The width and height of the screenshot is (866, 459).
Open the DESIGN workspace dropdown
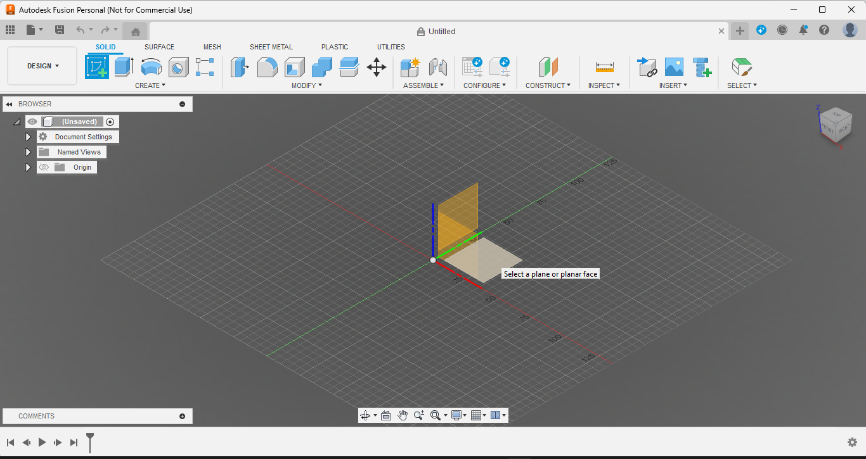point(42,66)
